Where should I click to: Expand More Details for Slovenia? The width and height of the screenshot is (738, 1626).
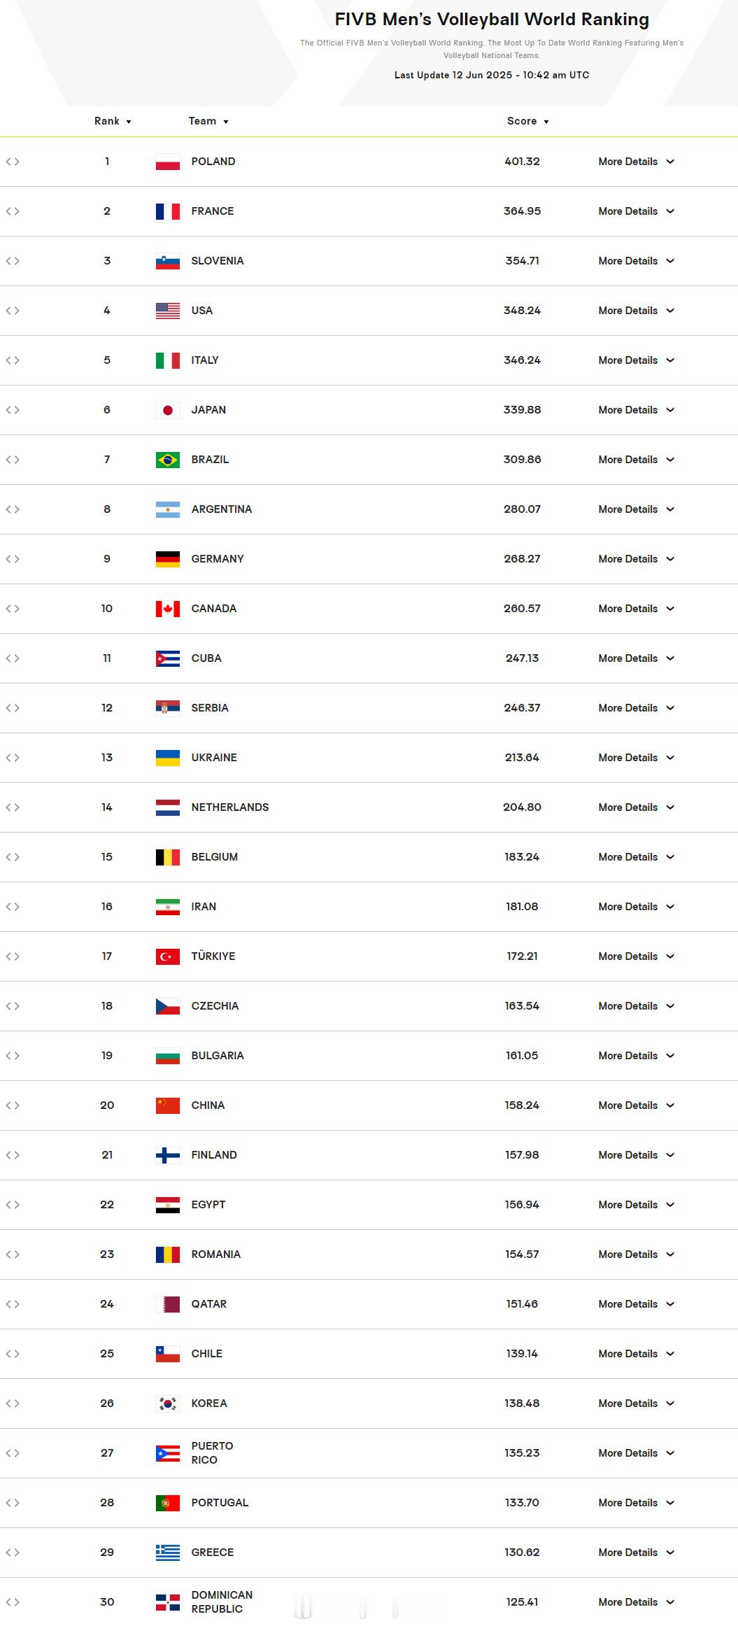point(635,261)
